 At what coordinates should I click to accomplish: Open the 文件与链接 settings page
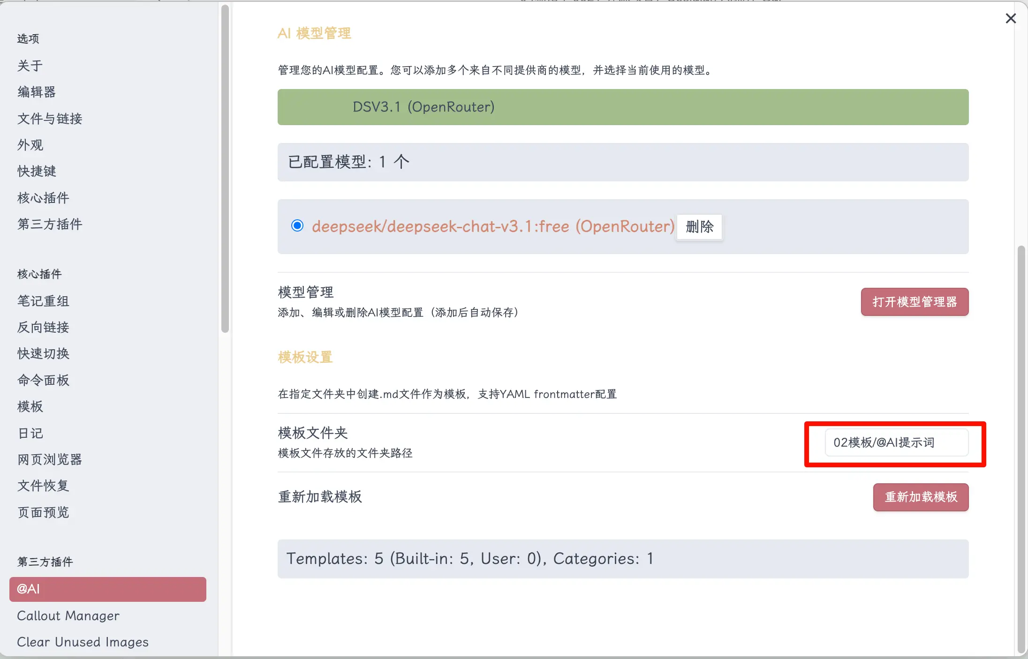(x=49, y=119)
